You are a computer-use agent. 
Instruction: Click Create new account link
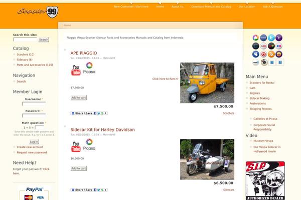coord(30,147)
